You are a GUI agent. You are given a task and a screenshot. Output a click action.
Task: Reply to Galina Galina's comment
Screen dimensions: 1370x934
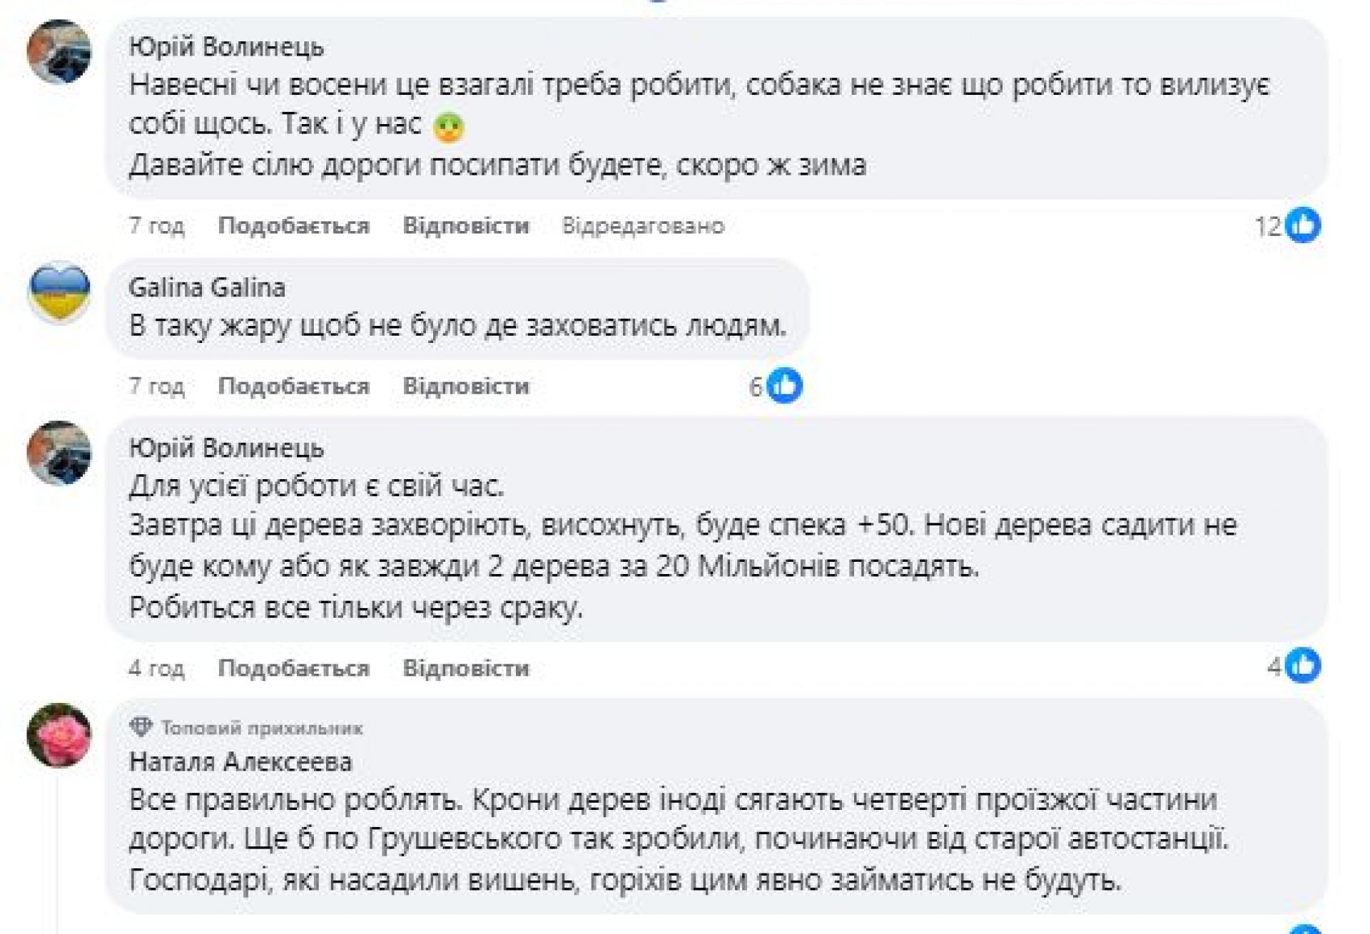[x=466, y=386]
